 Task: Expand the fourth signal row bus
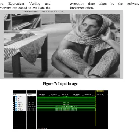(x=14, y=103)
